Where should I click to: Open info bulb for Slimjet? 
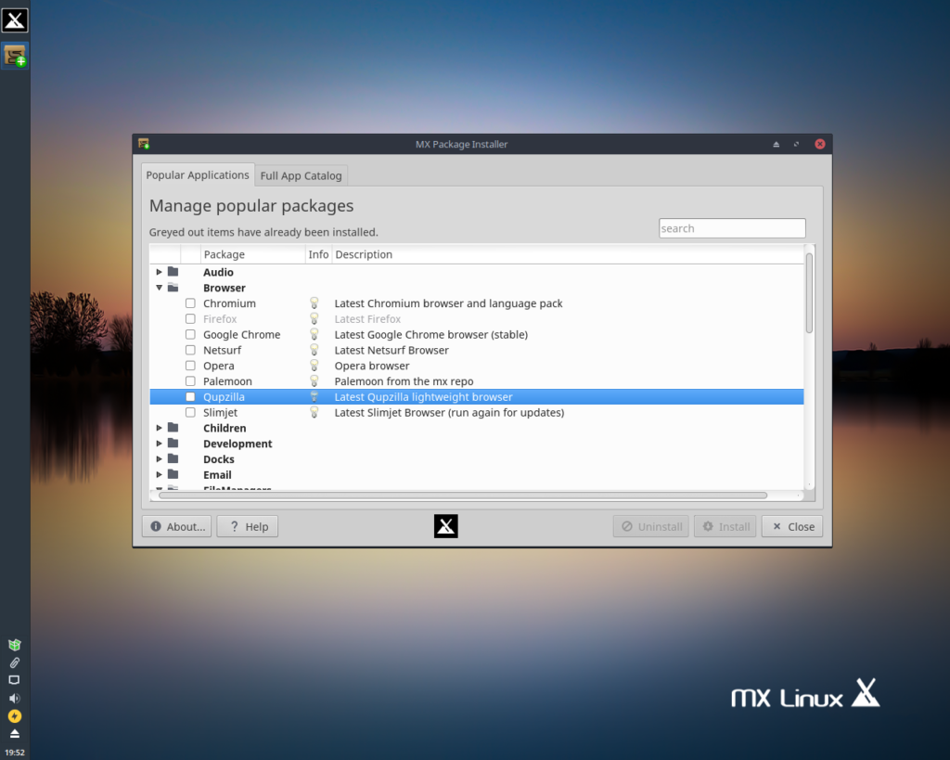pyautogui.click(x=314, y=412)
